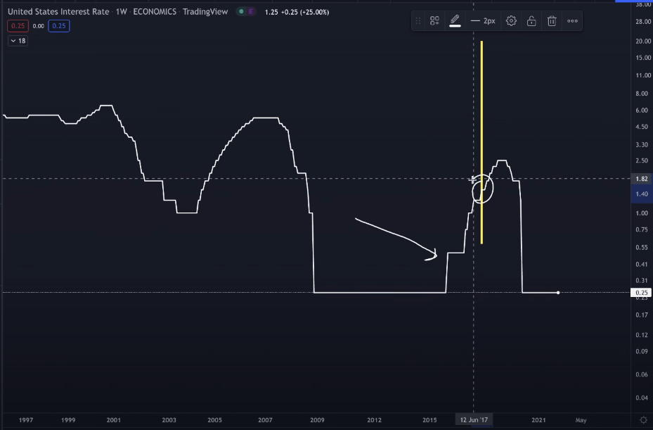Click the green market status indicator
This screenshot has width=653, height=430.
(242, 12)
